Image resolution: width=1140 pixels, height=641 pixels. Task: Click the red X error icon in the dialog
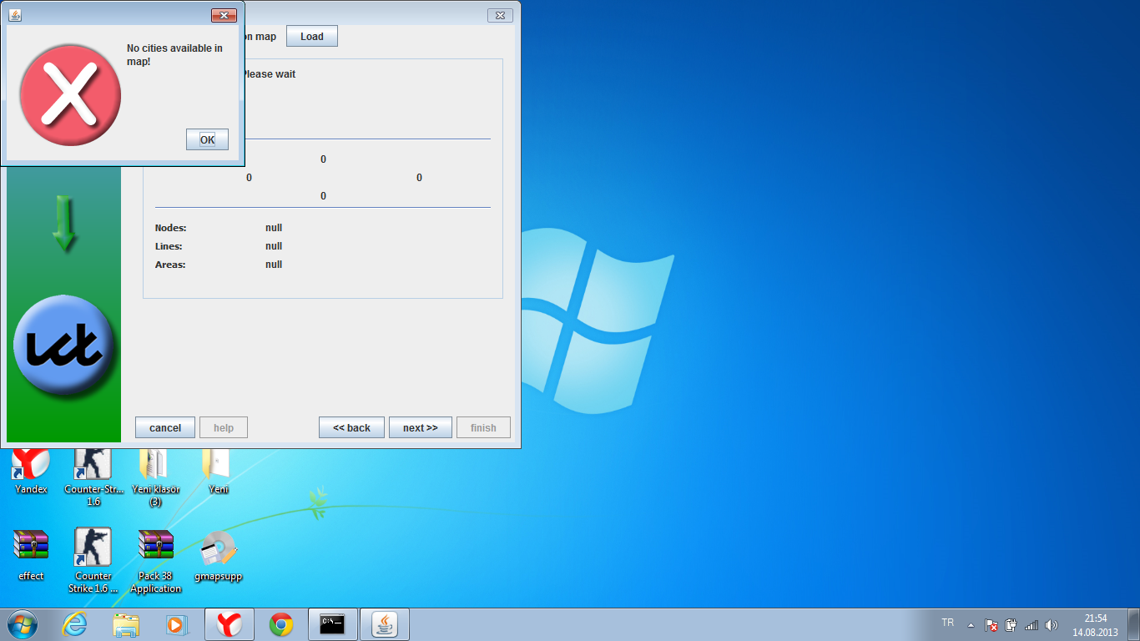click(x=71, y=95)
